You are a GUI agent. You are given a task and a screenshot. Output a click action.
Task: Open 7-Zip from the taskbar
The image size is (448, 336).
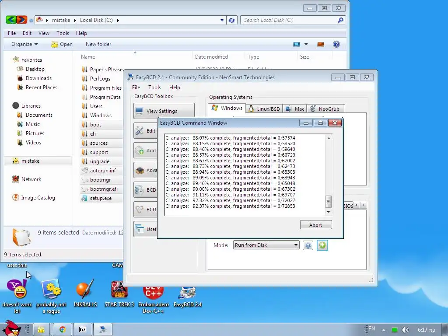(x=83, y=330)
